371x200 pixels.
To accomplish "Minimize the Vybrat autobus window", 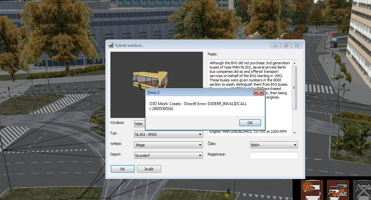I will [275, 45].
